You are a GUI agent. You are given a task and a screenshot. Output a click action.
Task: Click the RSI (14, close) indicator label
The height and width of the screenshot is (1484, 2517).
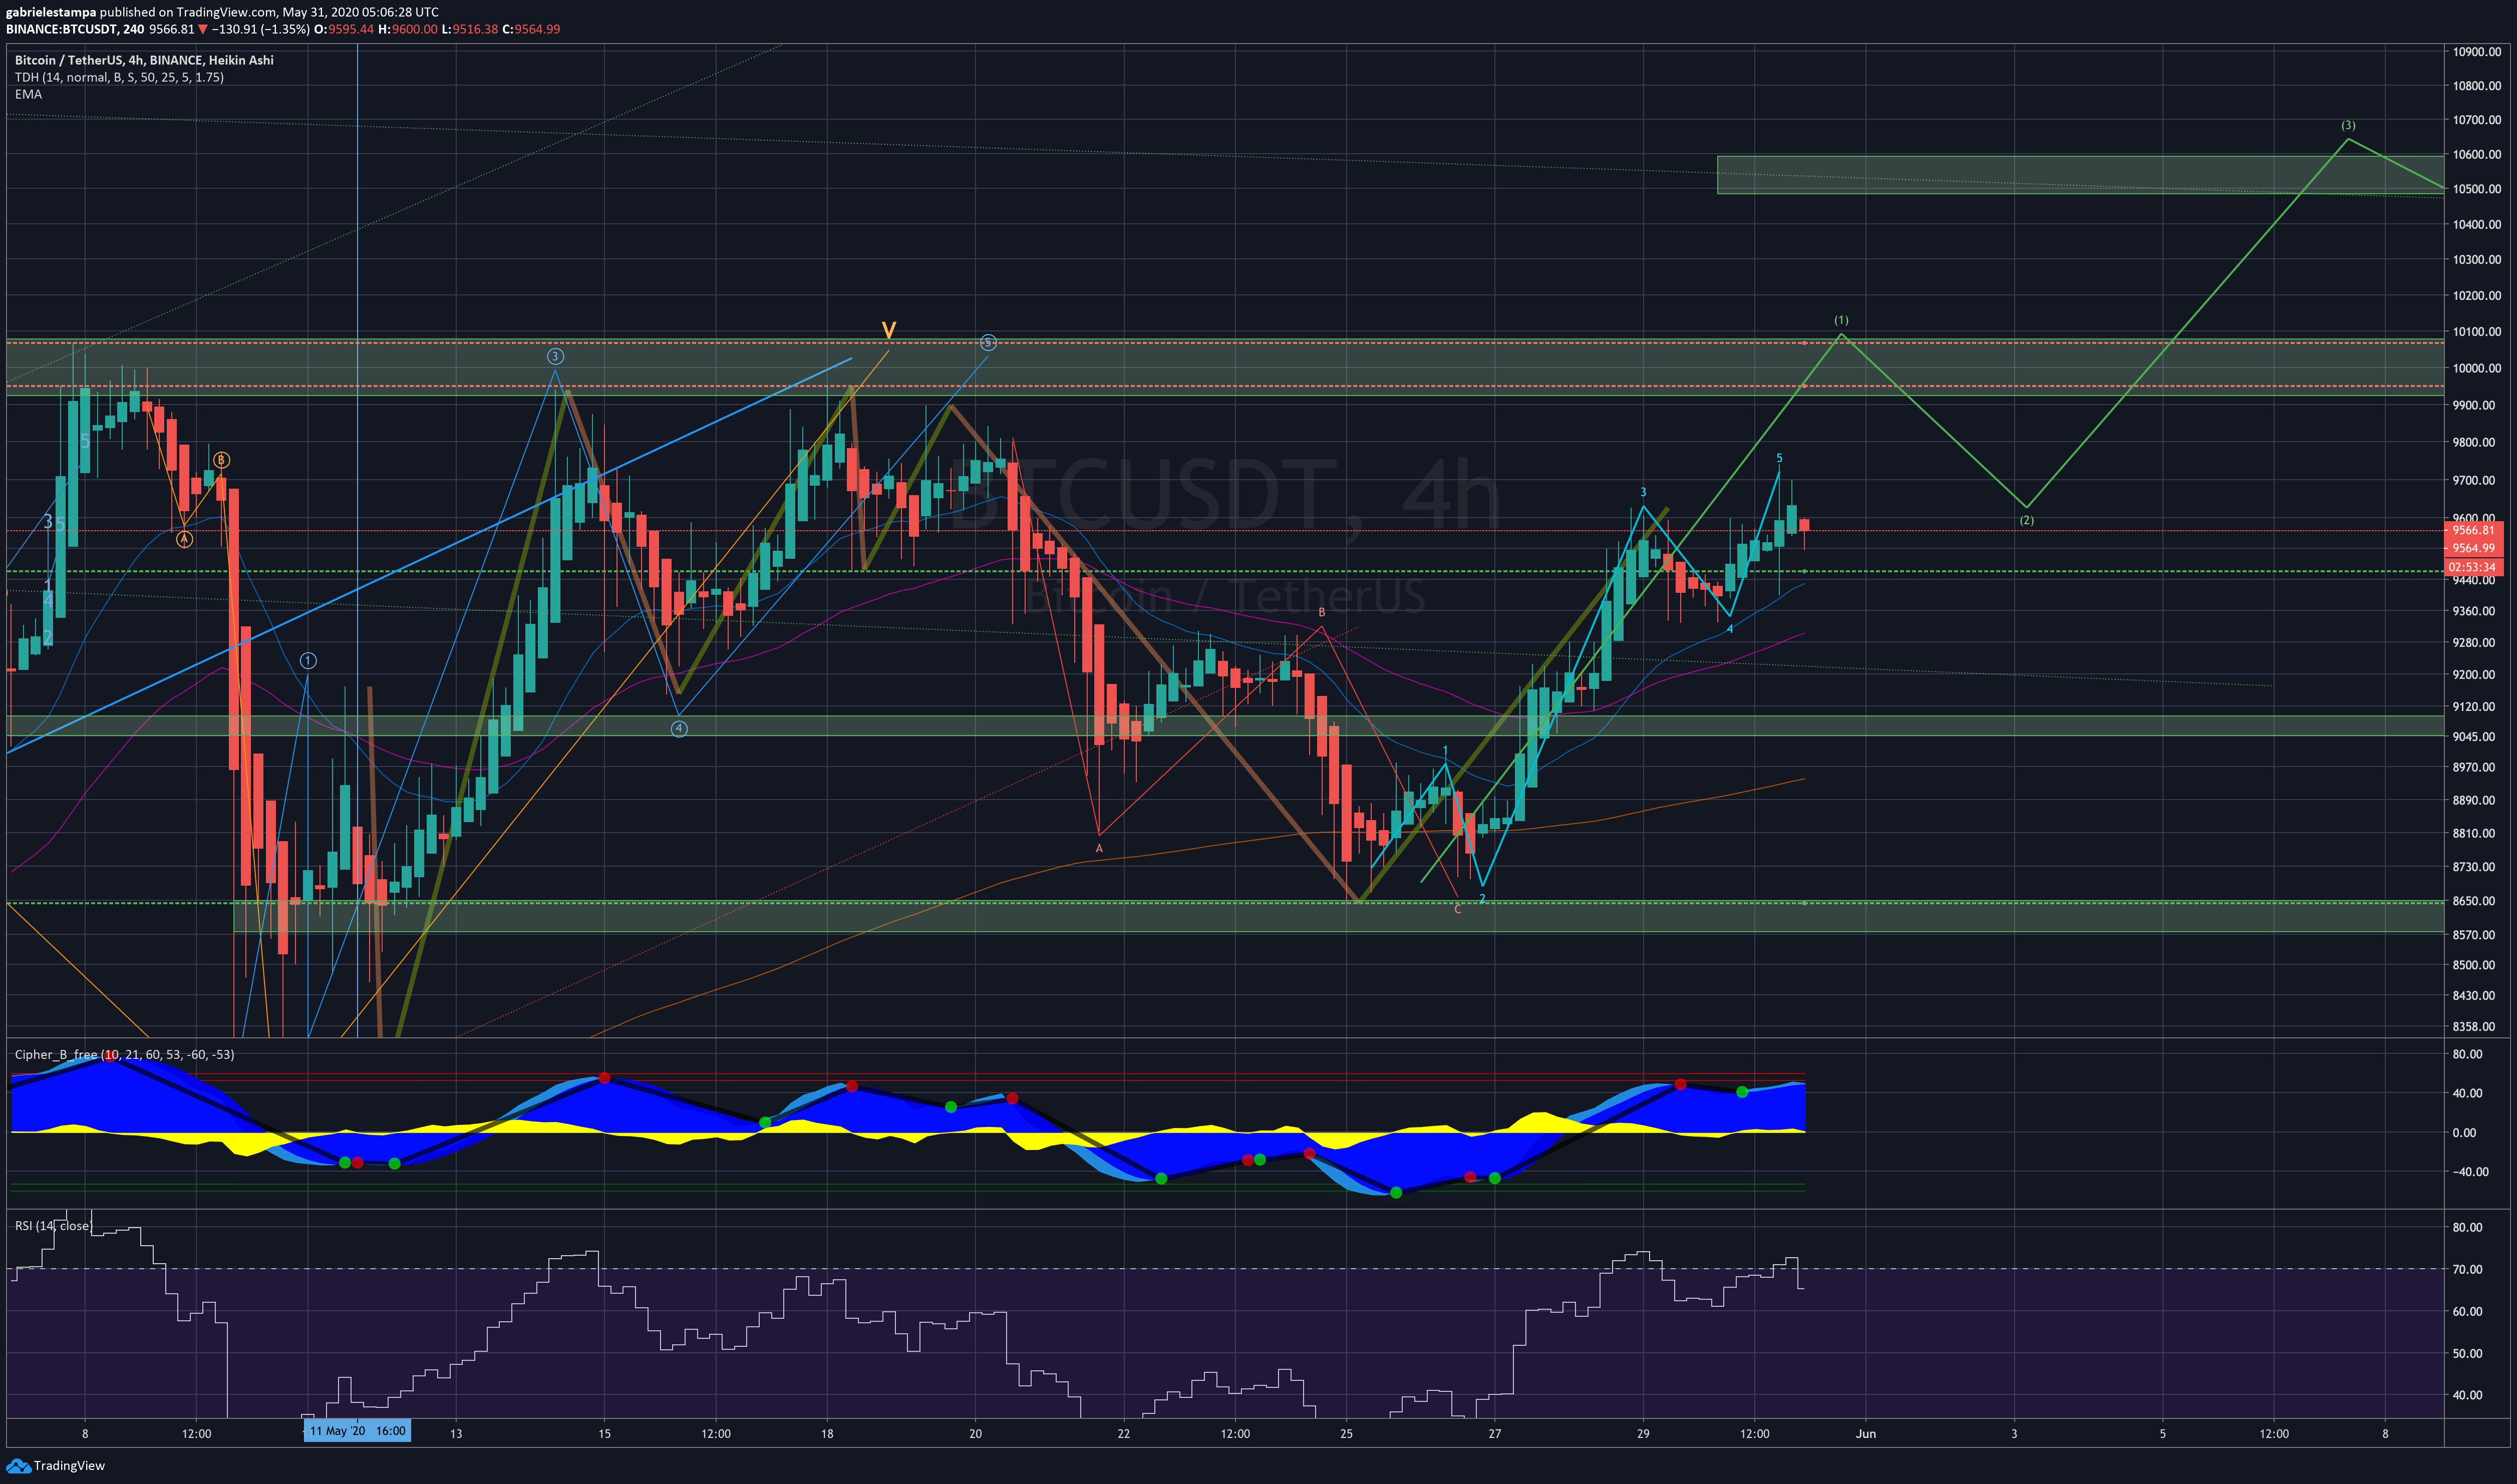[x=52, y=1225]
